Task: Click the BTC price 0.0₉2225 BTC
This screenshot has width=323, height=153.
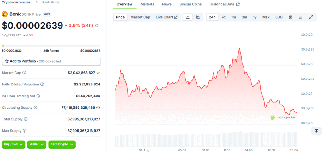Action: tap(12, 35)
